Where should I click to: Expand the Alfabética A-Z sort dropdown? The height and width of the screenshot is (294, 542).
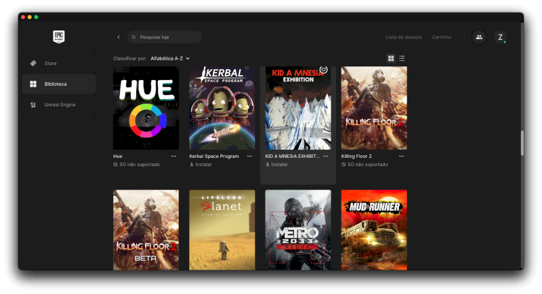[170, 58]
